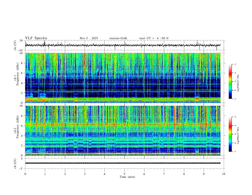Screen dimensions: 252x195
Task: Click ch.2 frequency axis tick "2"
Action: coord(22,146)
